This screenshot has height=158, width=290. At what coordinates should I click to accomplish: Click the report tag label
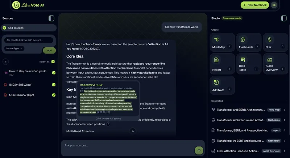click(x=276, y=131)
